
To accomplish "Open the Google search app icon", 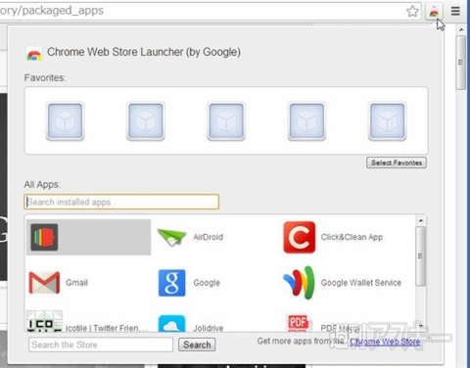I will pos(171,283).
